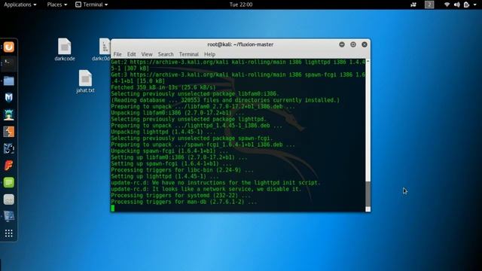482x271 pixels.
Task: Open the Applications menu in top bar
Action: [20, 5]
